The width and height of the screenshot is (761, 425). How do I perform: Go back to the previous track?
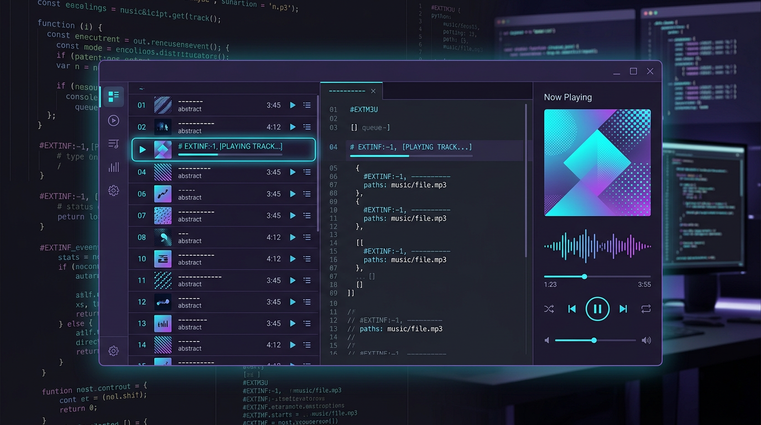(572, 309)
